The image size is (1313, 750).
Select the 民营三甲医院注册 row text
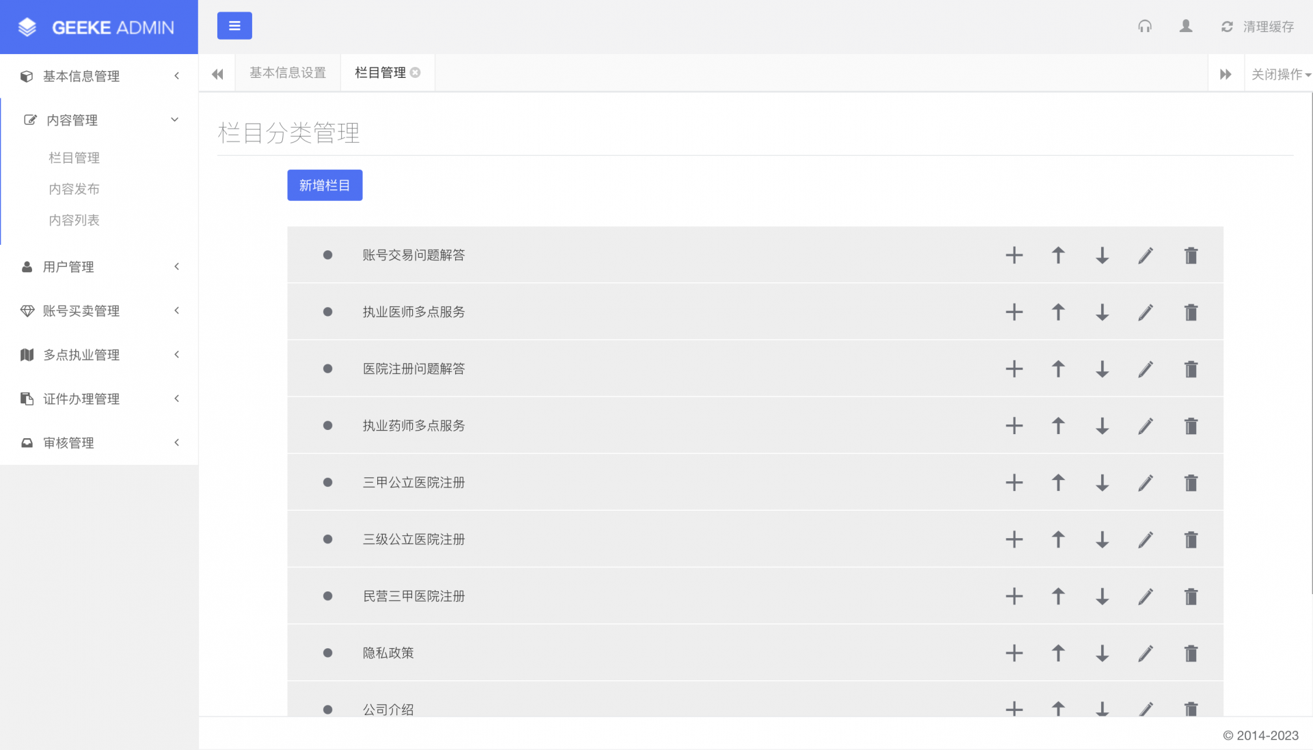tap(414, 595)
